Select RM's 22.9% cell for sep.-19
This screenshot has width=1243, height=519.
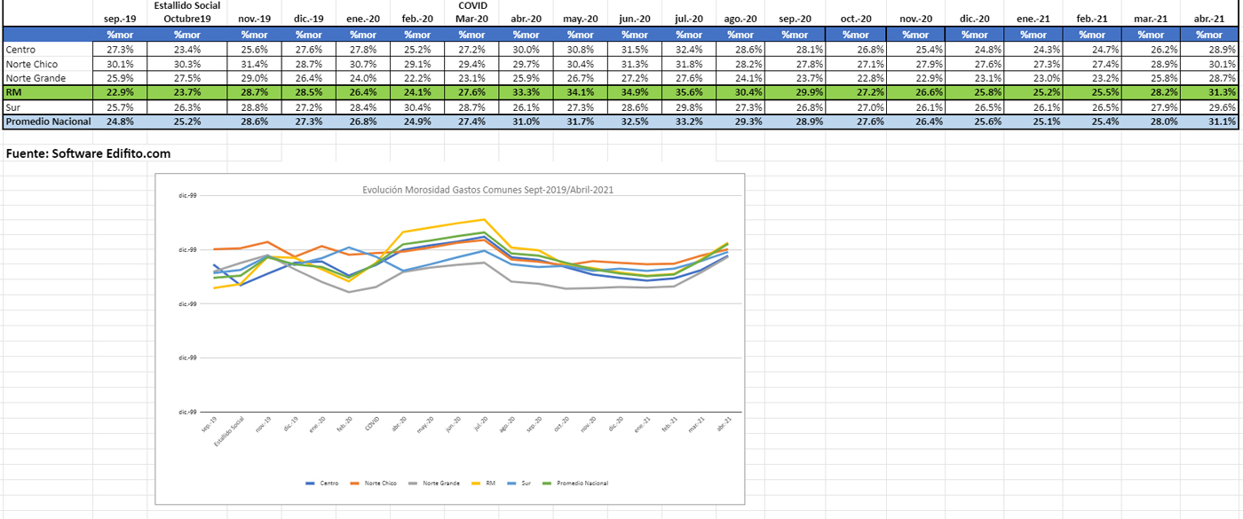click(x=120, y=92)
